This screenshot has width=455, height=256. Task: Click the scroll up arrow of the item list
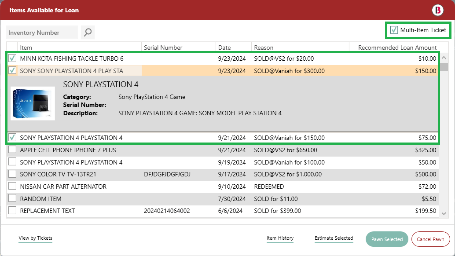click(444, 58)
